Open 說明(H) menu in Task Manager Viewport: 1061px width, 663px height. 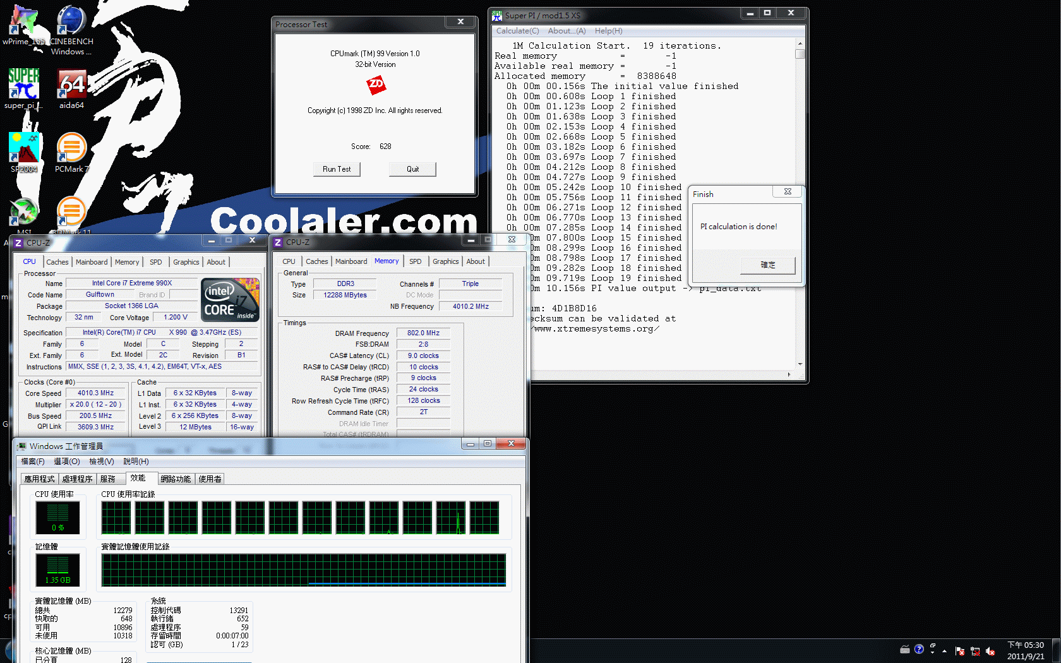[136, 462]
